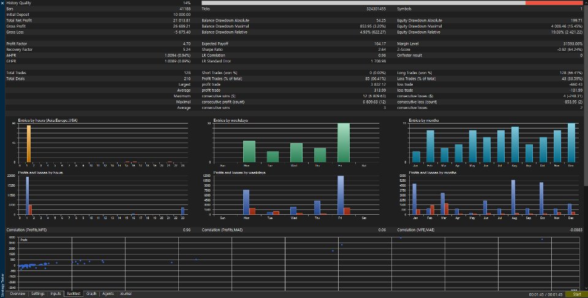Click the History Quality progress bar
The height and width of the screenshot is (298, 588).
coord(392,2)
